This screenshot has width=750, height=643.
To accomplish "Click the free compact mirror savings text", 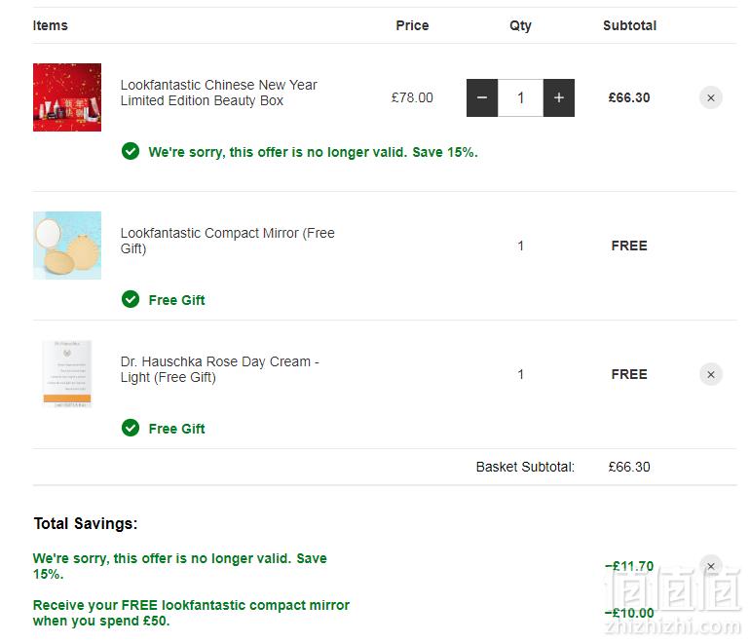I will (191, 613).
